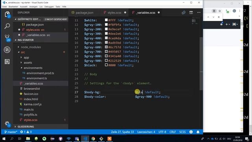Switch to Chrome from the taskbar
The image size is (252, 142).
93,138
